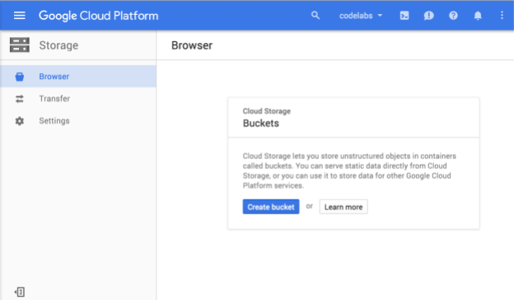Expand the codelabs project dropdown
This screenshot has width=514, height=300.
[x=361, y=16]
